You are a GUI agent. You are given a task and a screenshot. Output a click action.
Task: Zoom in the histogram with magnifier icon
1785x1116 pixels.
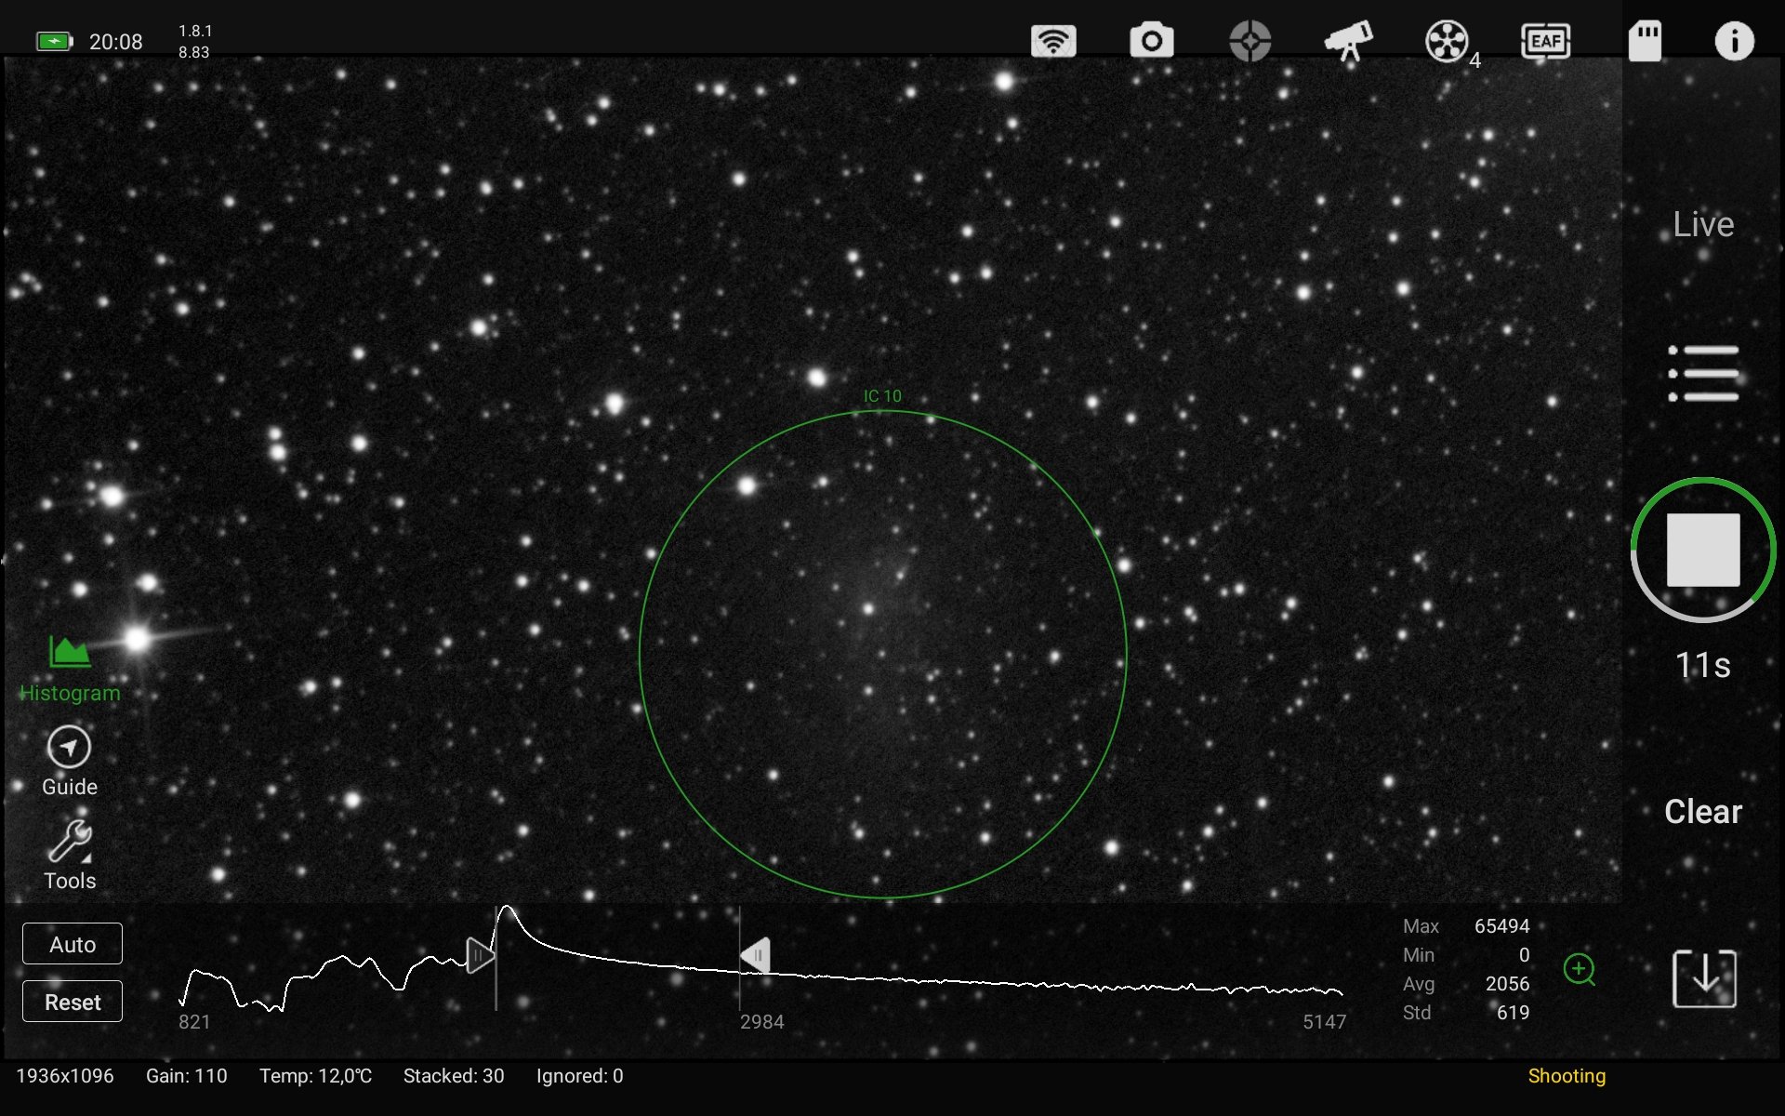coord(1580,969)
